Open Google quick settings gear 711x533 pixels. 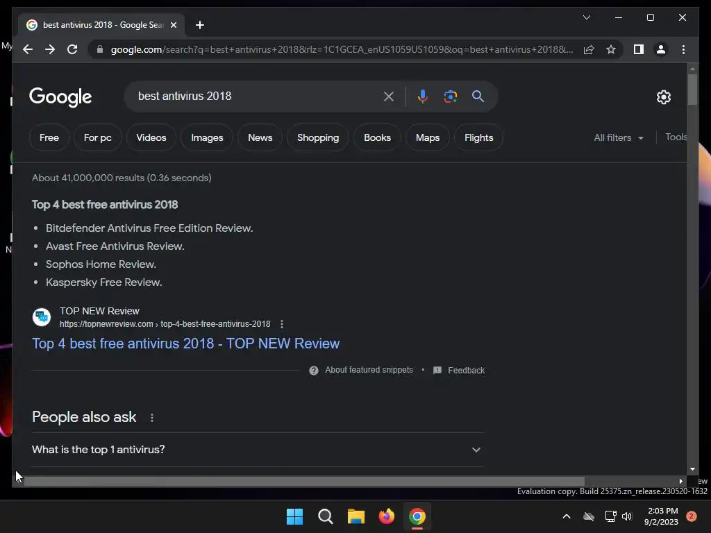pyautogui.click(x=663, y=96)
